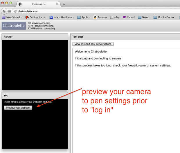Click the Partner video area
180x153 pixels.
coord(35,65)
